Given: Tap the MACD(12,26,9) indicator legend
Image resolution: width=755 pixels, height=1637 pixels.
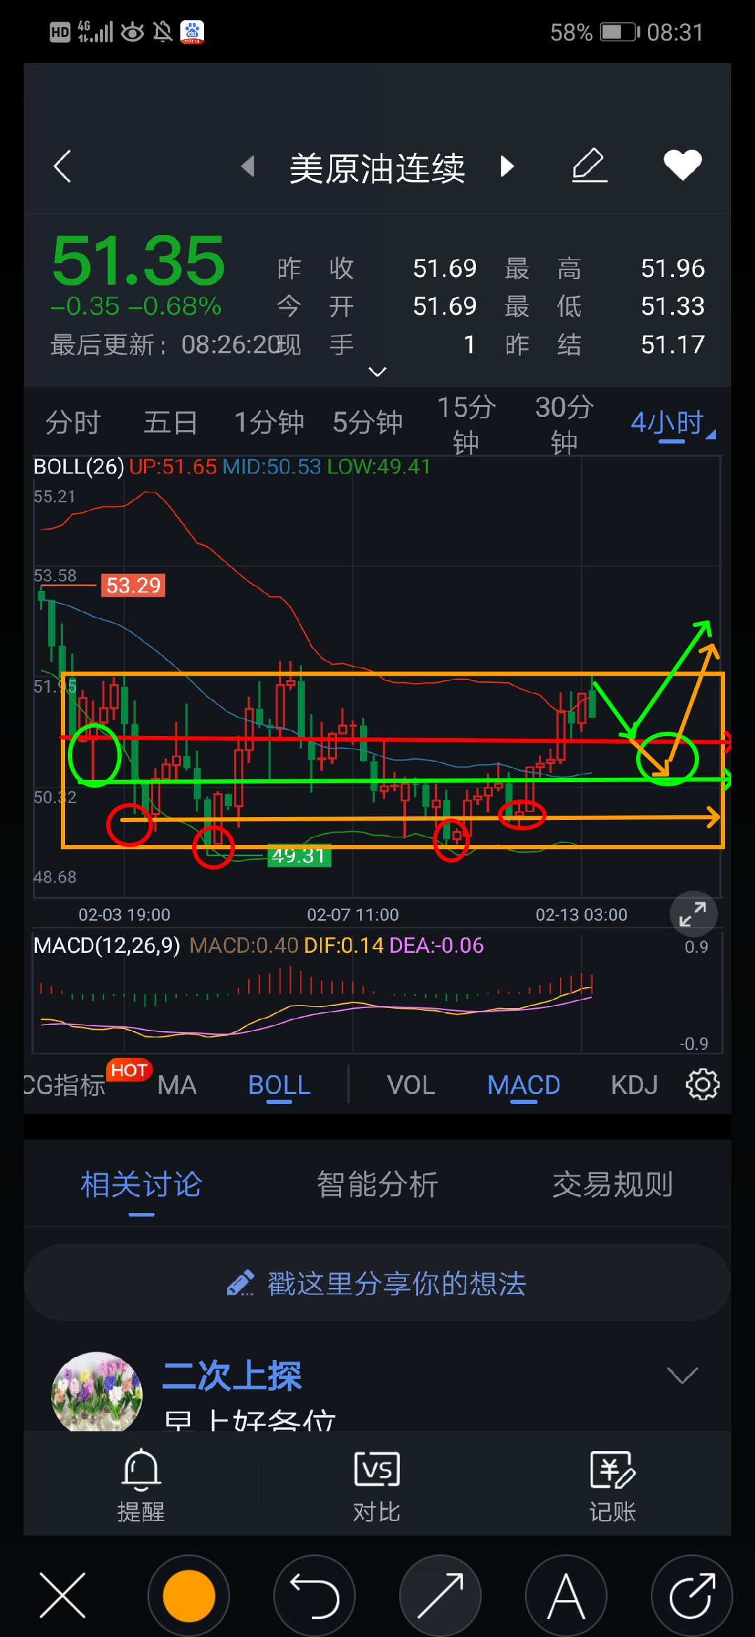Looking at the screenshot, I should tap(107, 945).
